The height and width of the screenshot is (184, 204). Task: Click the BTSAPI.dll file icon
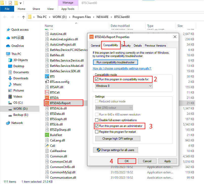tap(47, 87)
